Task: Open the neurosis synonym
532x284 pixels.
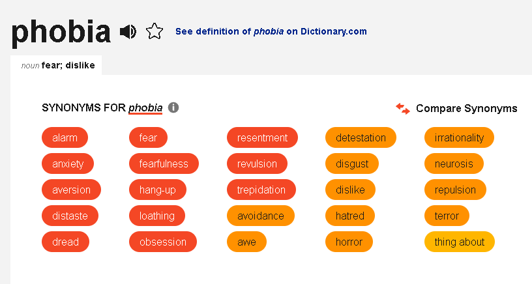Action: (x=454, y=163)
